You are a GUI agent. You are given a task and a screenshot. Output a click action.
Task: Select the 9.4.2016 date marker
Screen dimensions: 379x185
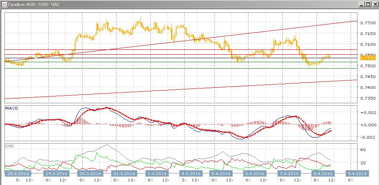point(357,173)
